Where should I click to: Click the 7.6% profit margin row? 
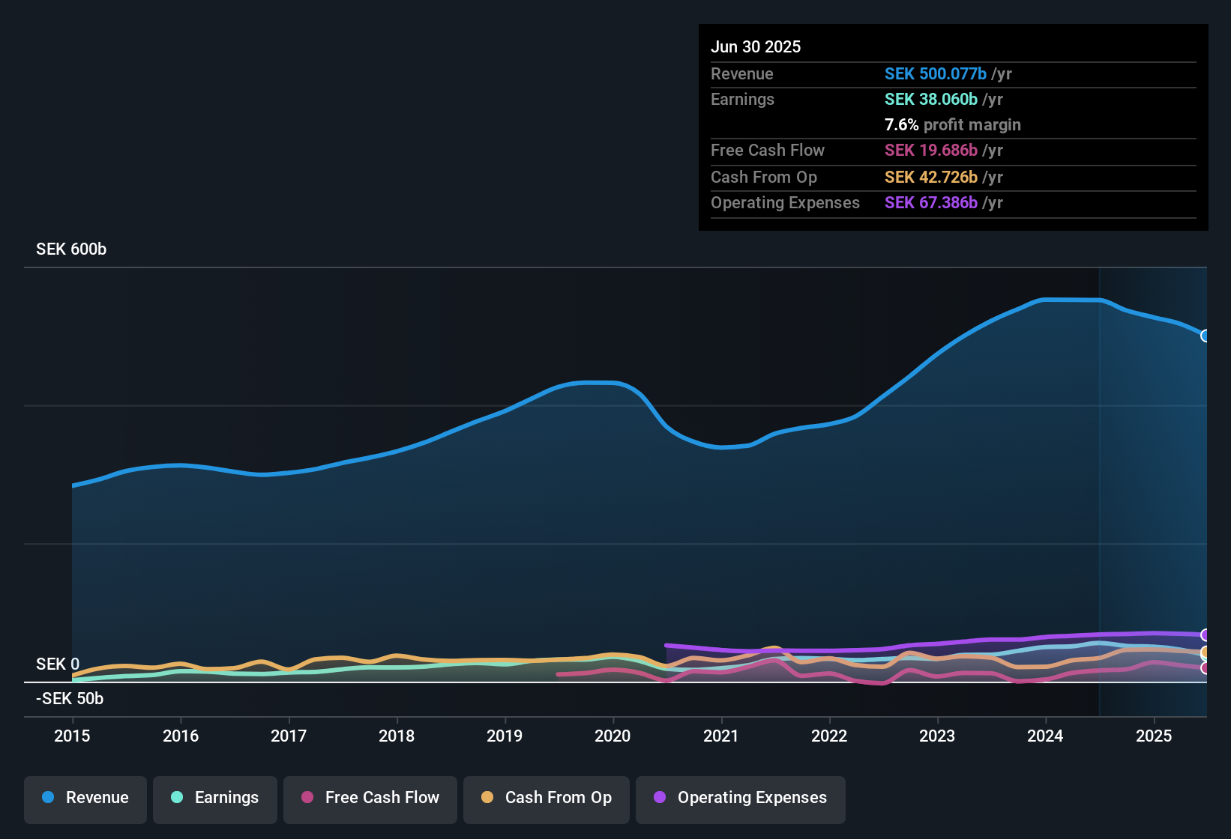pyautogui.click(x=952, y=125)
